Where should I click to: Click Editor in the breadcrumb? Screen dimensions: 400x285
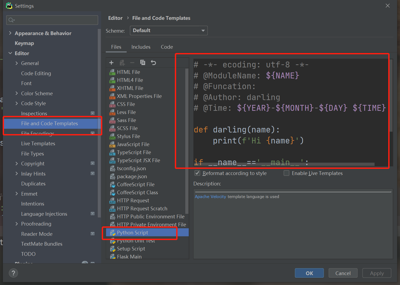(115, 18)
